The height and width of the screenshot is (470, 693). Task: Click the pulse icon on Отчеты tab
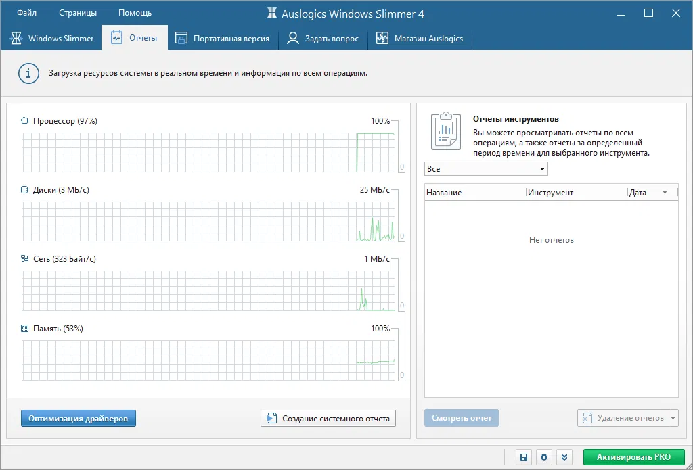click(x=116, y=38)
